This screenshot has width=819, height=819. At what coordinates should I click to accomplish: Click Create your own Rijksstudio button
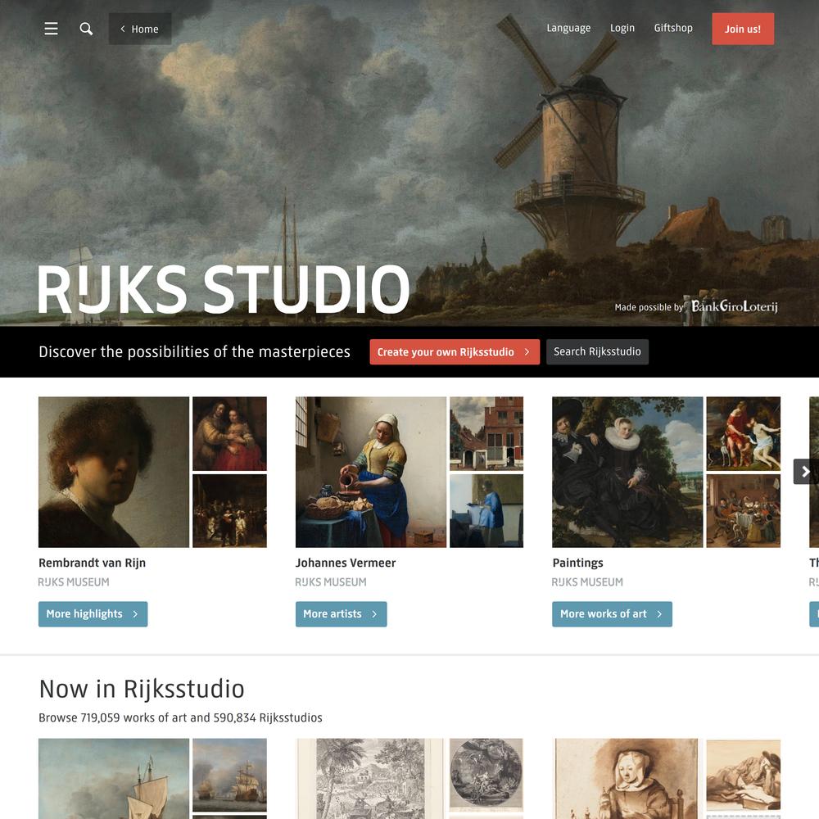[455, 352]
